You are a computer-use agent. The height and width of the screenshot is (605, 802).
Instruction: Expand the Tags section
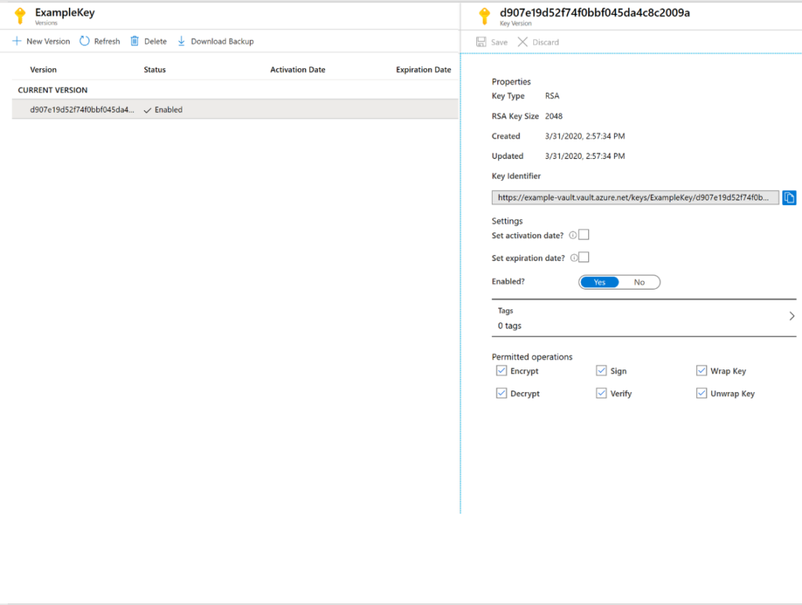tap(790, 316)
